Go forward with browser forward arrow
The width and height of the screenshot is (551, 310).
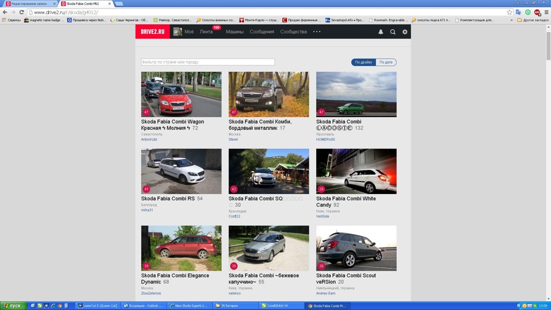click(x=13, y=12)
